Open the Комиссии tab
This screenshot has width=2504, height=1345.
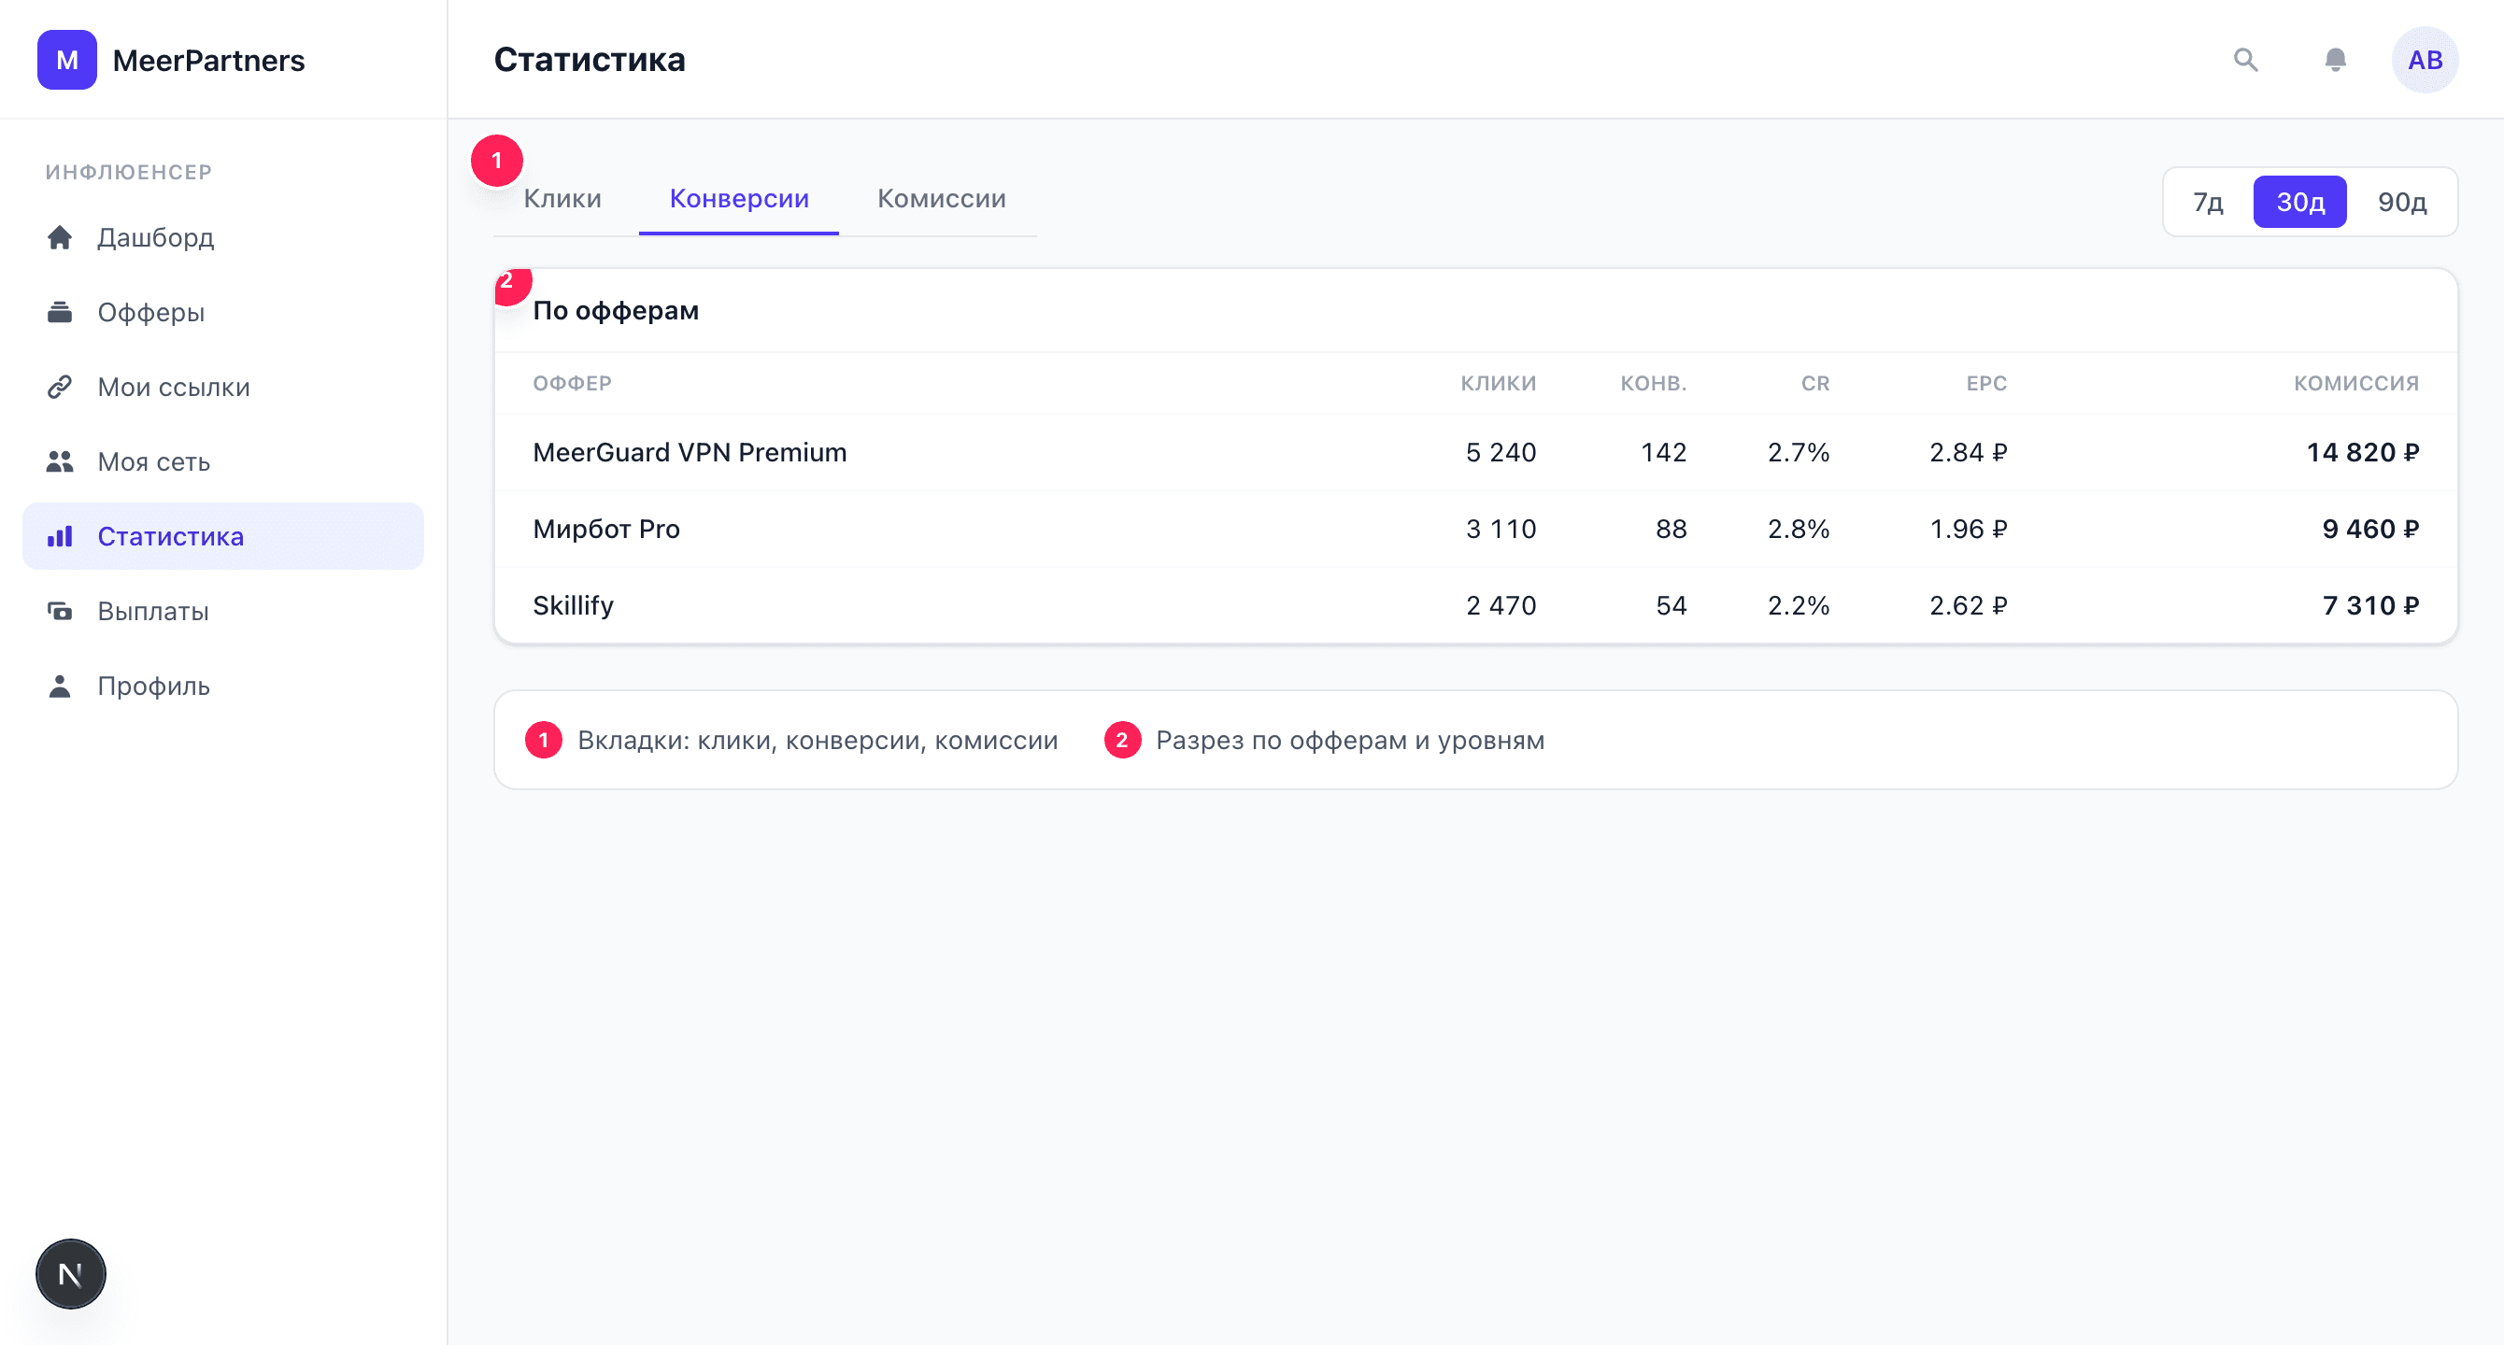pos(941,198)
